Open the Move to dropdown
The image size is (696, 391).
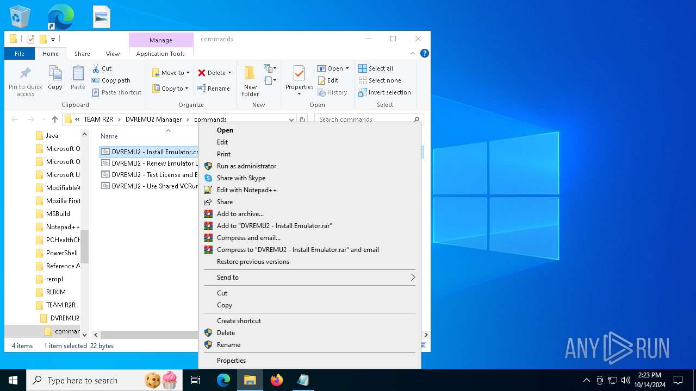[x=171, y=73]
